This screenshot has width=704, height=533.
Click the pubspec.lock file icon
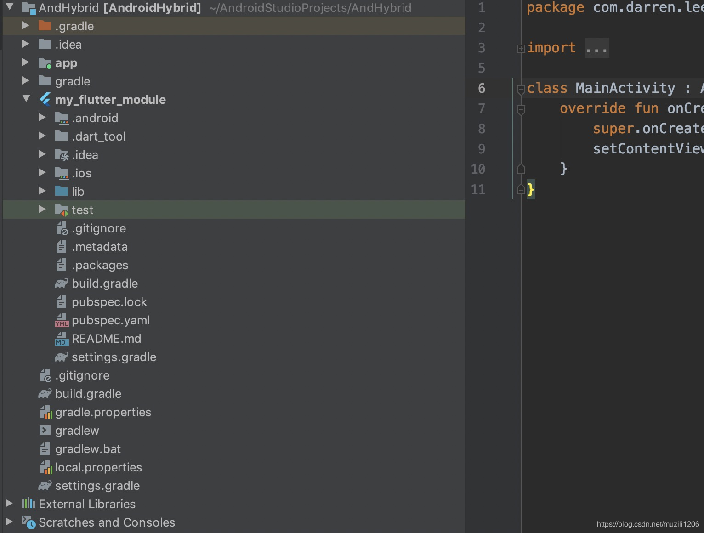point(61,302)
